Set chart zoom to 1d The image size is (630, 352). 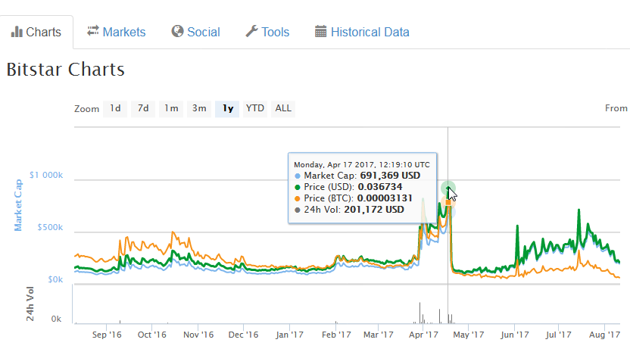click(x=115, y=108)
